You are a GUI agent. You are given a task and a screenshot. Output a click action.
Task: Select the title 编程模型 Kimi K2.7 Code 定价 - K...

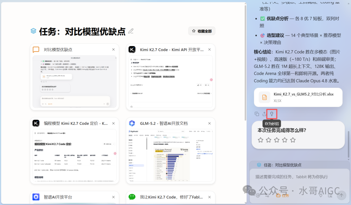[76, 124]
